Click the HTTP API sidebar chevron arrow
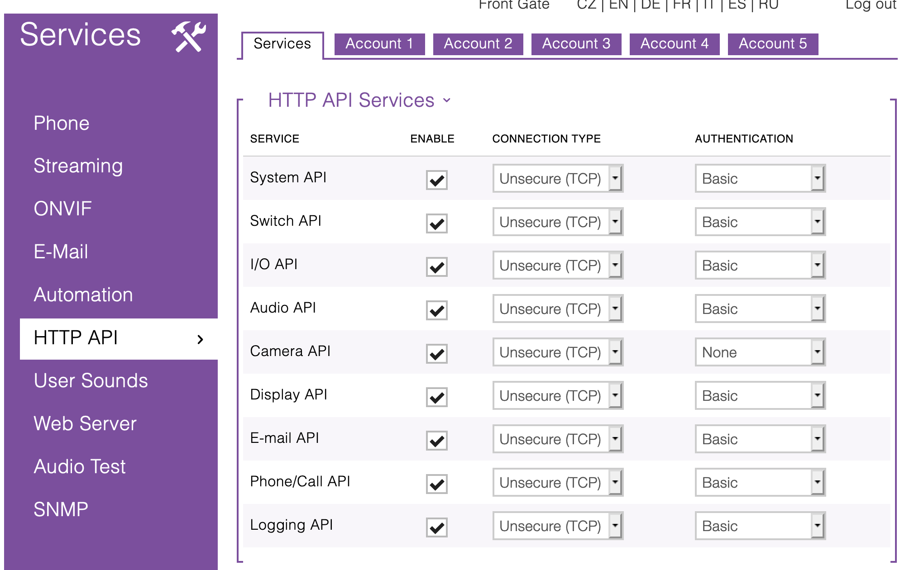The height and width of the screenshot is (570, 919). (200, 339)
